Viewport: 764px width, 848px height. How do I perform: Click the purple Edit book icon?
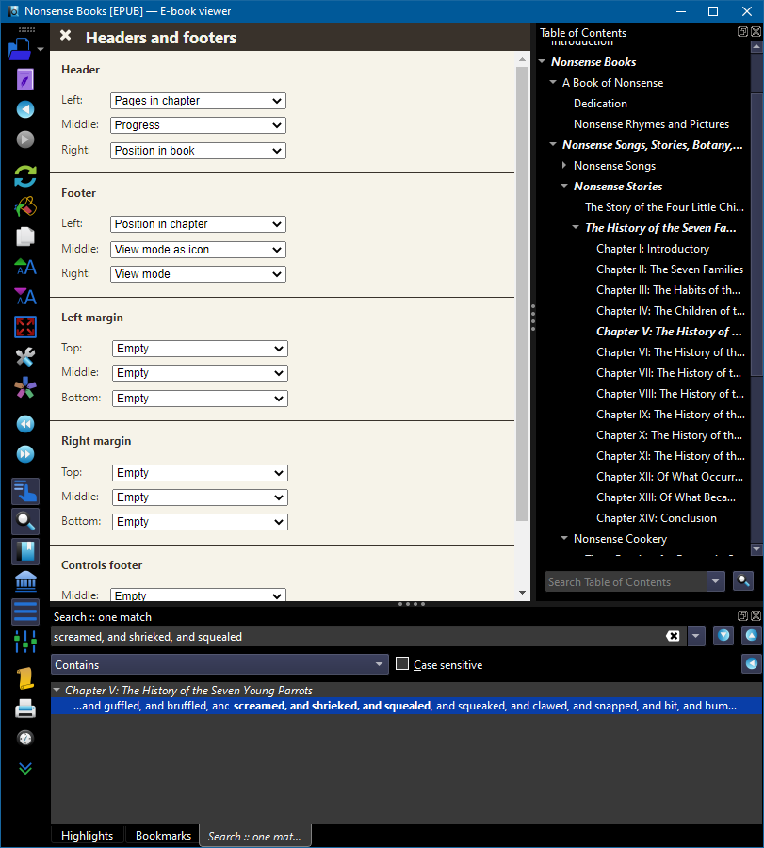(x=24, y=79)
